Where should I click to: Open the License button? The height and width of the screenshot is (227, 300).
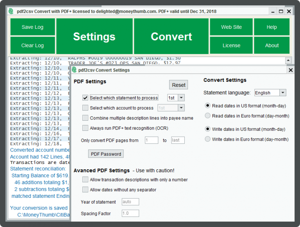click(231, 46)
